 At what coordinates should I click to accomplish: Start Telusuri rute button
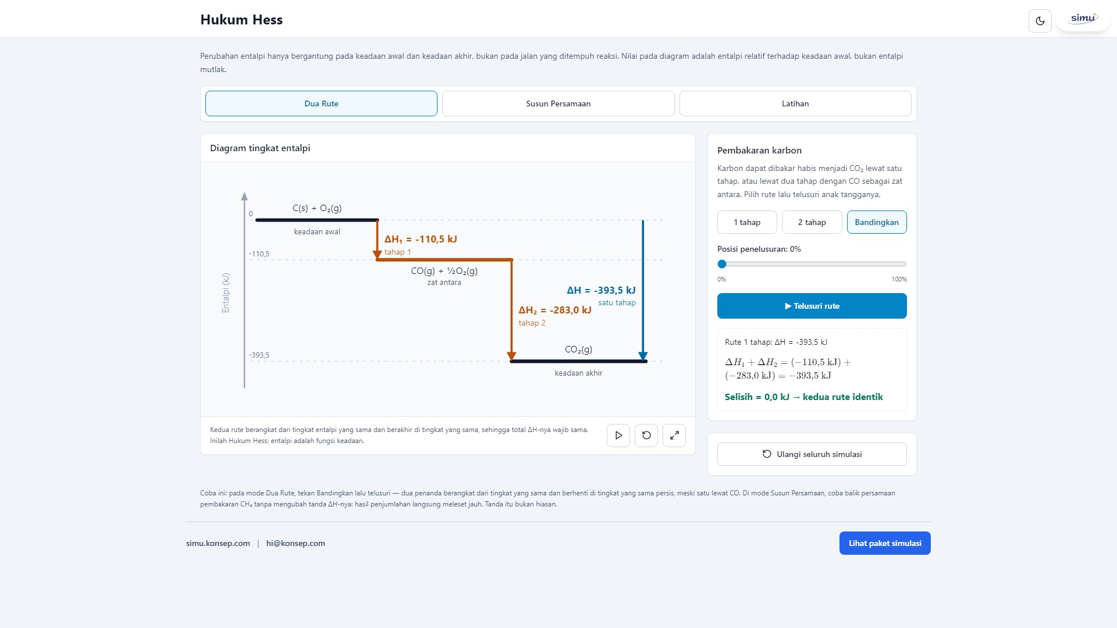coord(812,306)
